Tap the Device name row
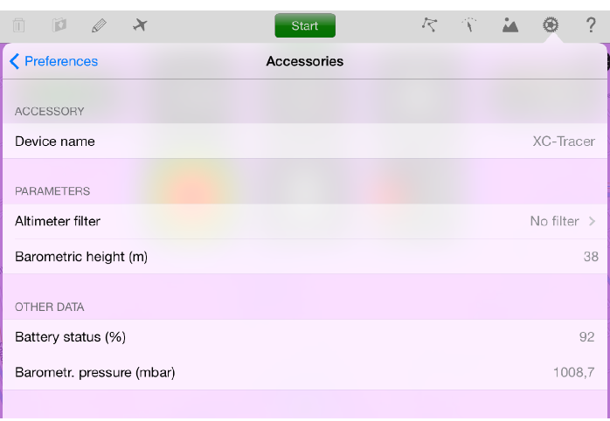The height and width of the screenshot is (421, 610). (305, 141)
